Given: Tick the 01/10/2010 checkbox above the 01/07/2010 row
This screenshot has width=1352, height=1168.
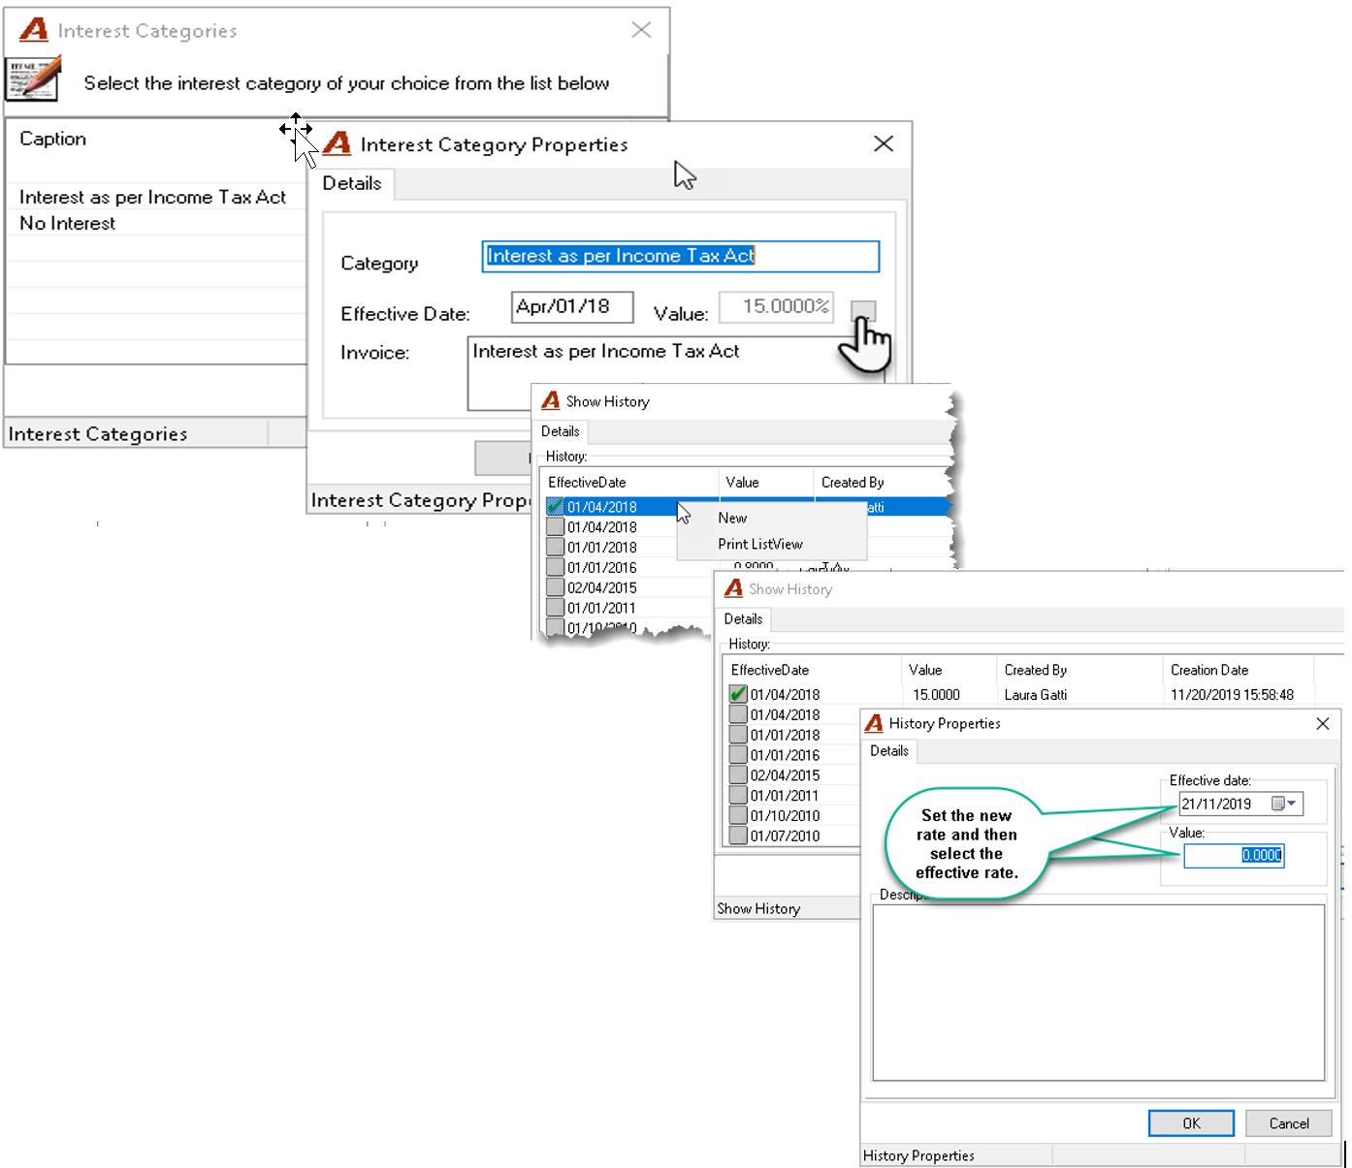Looking at the screenshot, I should pos(738,815).
